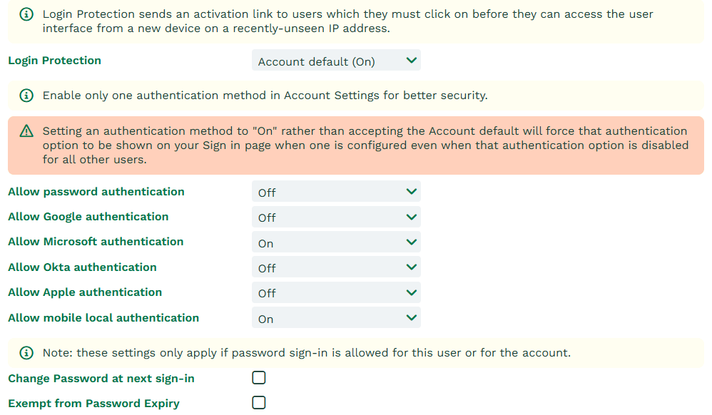This screenshot has height=415, width=712.
Task: Click the Allow Microsoft authentication label
Action: point(96,242)
